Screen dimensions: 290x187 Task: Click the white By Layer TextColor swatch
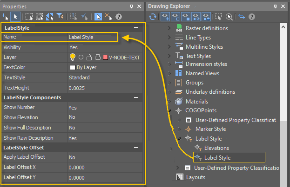coord(73,67)
